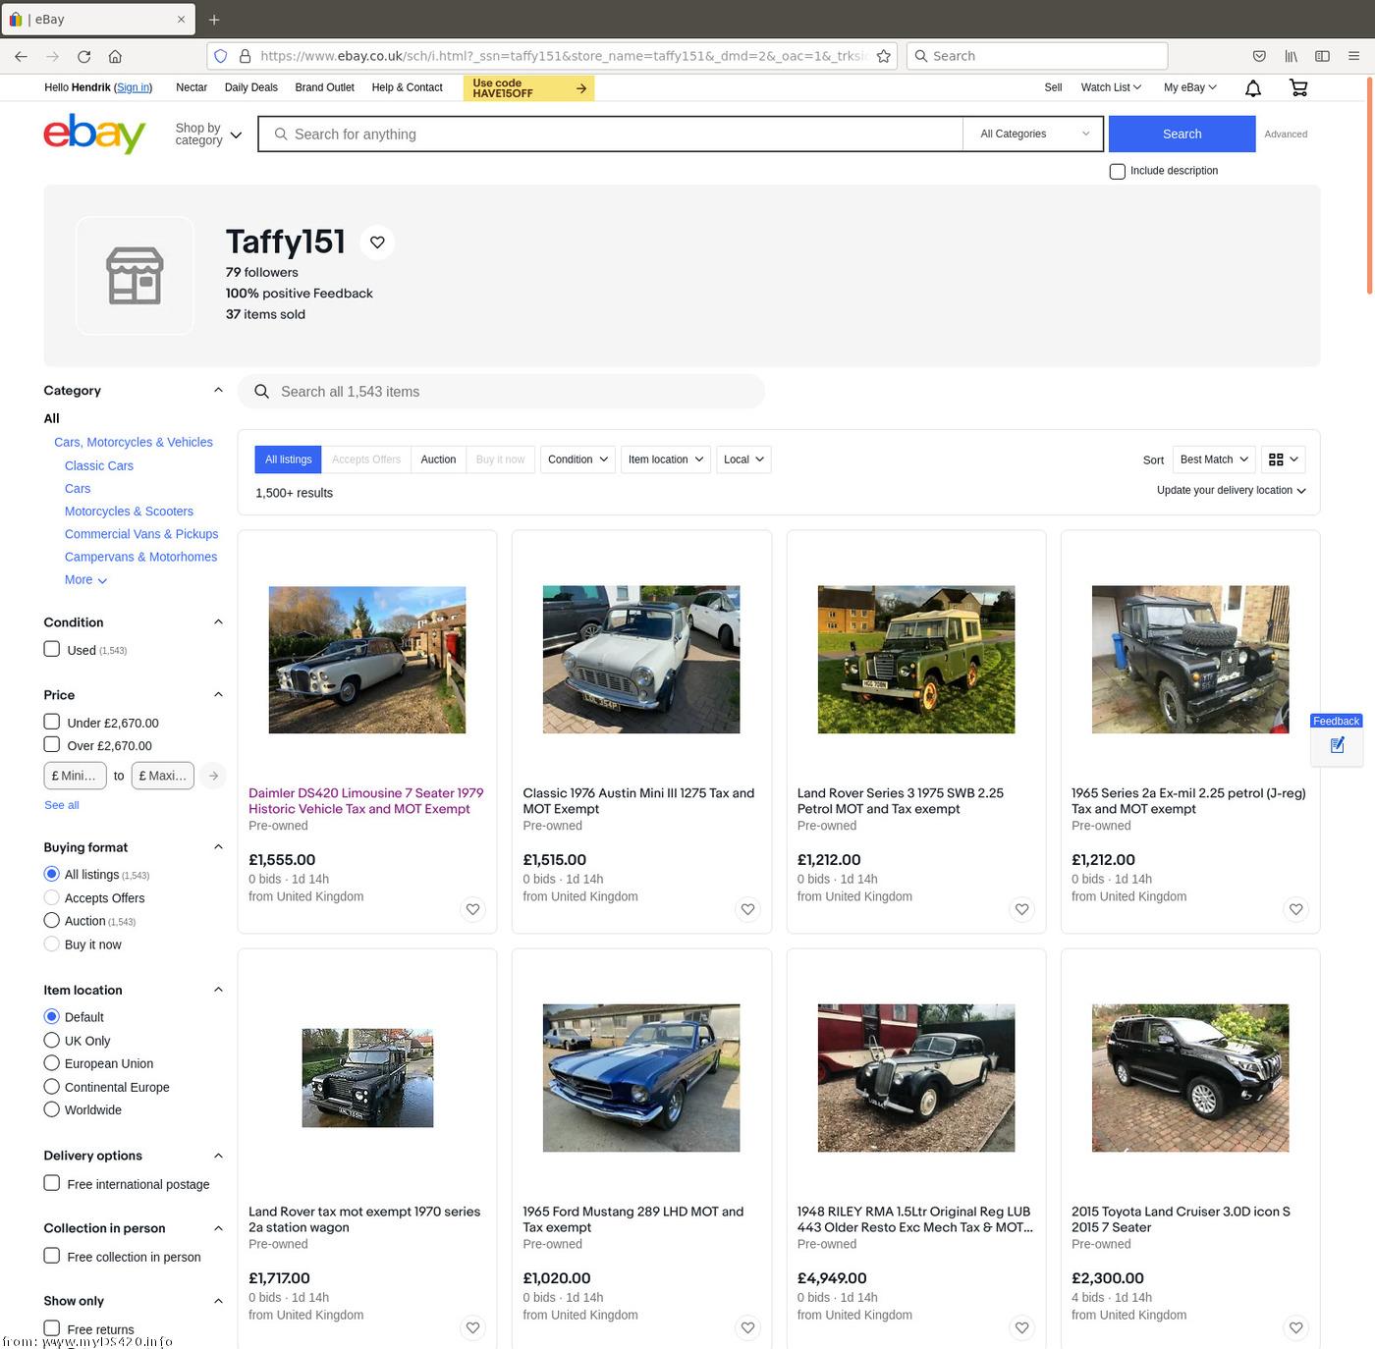
Task: Open the Nectar link
Action: (192, 87)
